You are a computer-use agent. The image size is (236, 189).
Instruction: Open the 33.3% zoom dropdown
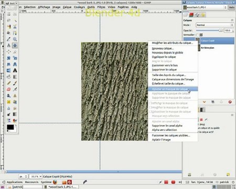(x=35, y=176)
